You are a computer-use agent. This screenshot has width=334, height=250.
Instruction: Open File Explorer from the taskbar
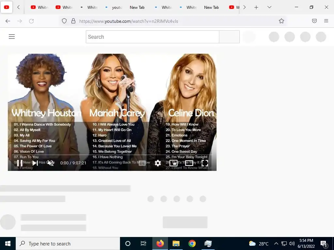pyautogui.click(x=176, y=243)
